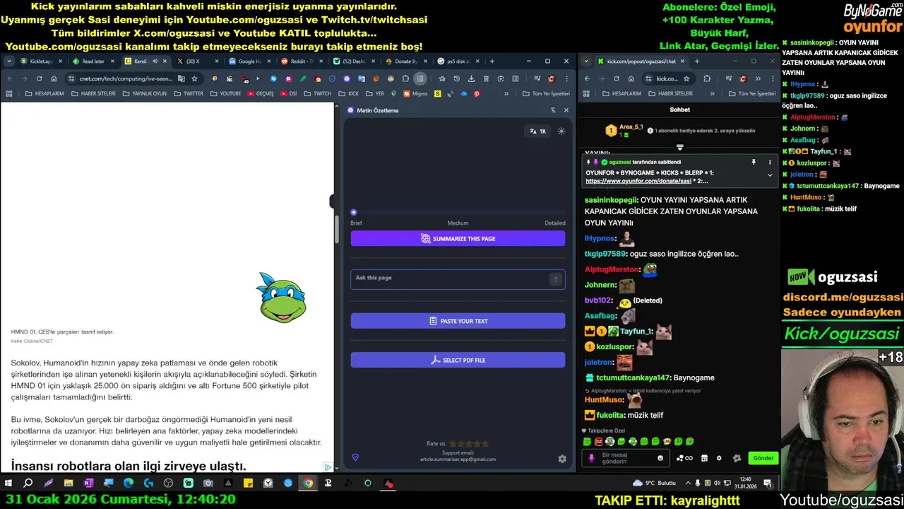The width and height of the screenshot is (904, 509).
Task: Open Chrome three-dot menu in Kick window
Action: tap(771, 78)
